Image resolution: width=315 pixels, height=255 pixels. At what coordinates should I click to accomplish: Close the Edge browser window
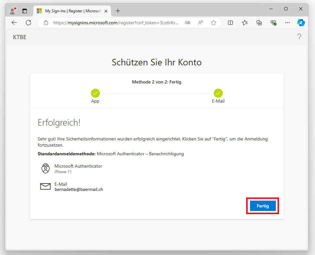point(301,9)
